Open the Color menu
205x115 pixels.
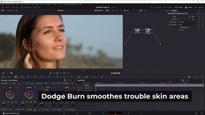point(60,4)
